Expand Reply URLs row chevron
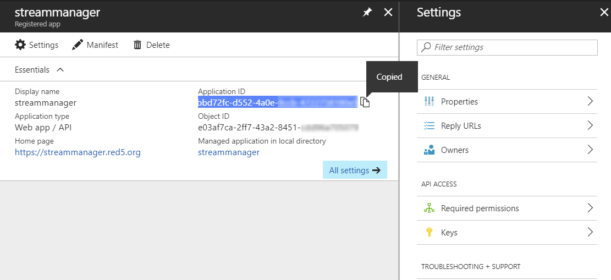 pos(590,125)
